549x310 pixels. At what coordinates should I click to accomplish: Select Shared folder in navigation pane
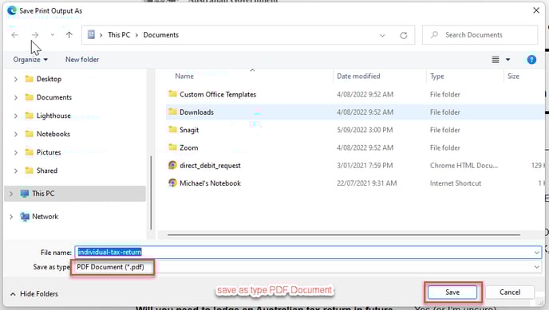(x=47, y=171)
